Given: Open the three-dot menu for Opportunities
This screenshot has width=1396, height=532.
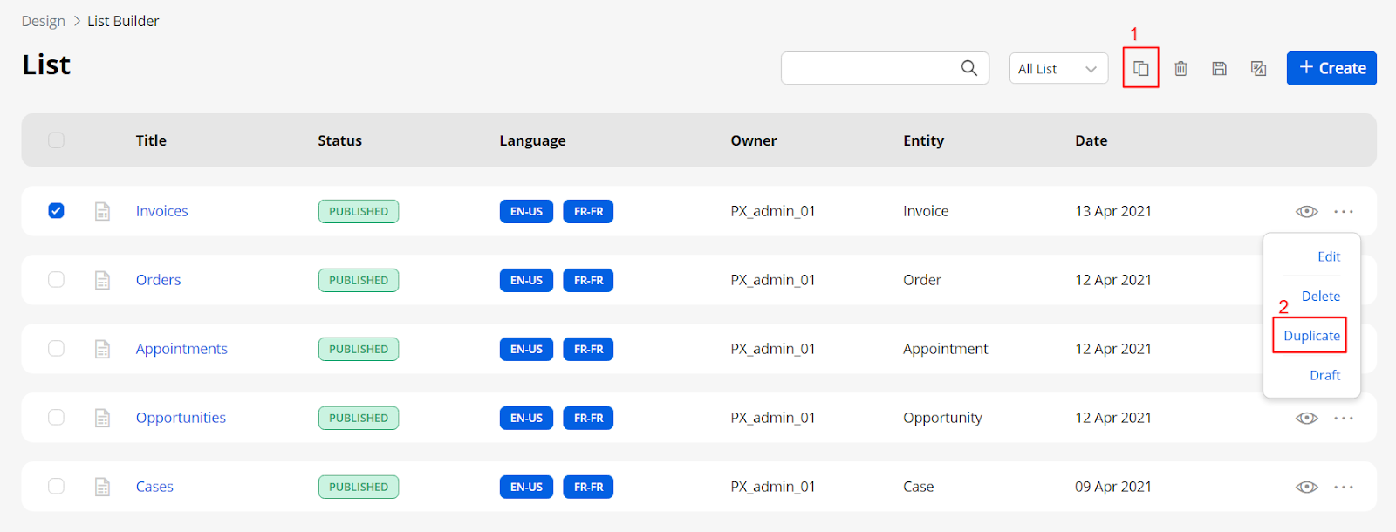Looking at the screenshot, I should click(x=1344, y=418).
